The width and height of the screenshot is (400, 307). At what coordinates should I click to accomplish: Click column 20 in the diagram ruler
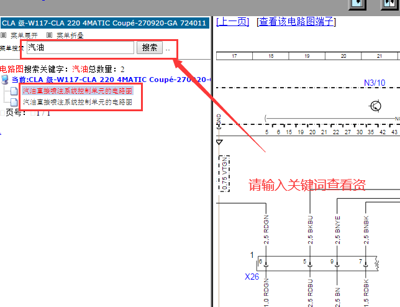[343, 56]
